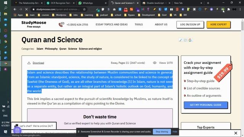
Task: Open the 'Philosophy' category link
Action: (51, 49)
